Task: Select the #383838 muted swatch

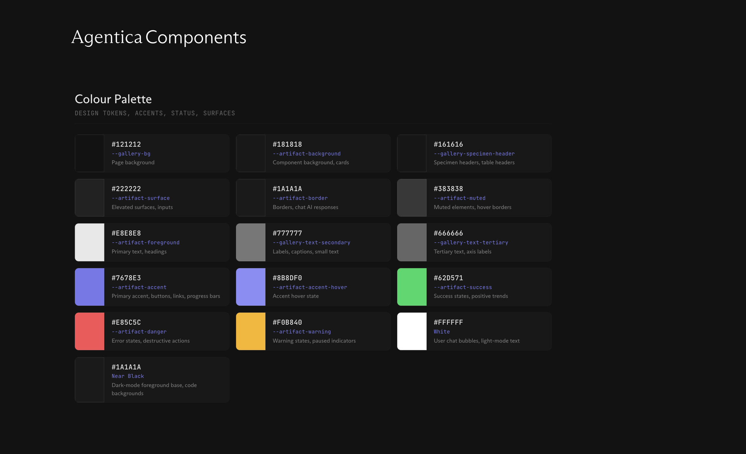Action: (x=412, y=198)
